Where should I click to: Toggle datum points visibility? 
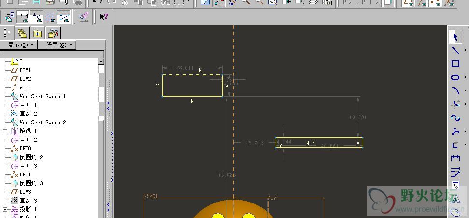436,2
